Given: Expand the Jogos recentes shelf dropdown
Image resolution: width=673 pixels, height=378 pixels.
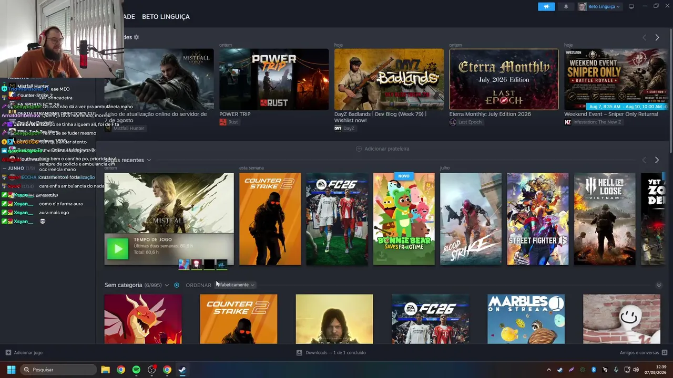Looking at the screenshot, I should point(149,160).
